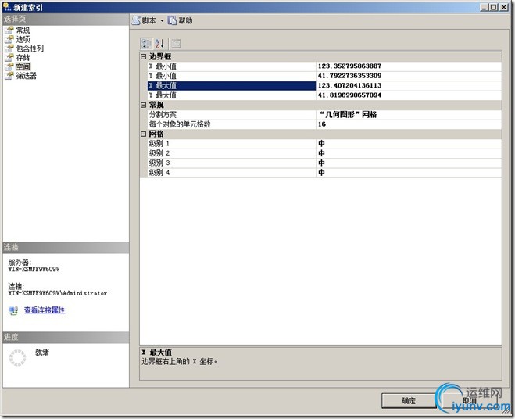Open 帮助 help from the toolbar
Viewport: 515px width, 419px height.
pos(180,20)
